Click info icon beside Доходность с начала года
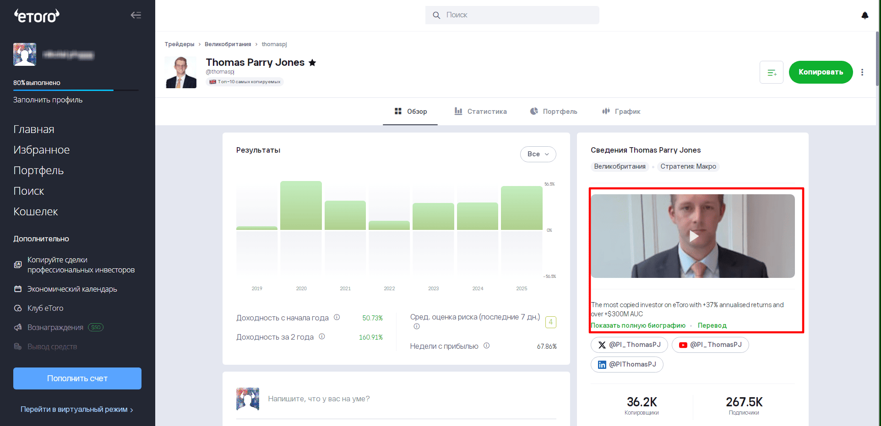This screenshot has height=426, width=881. pyautogui.click(x=337, y=317)
